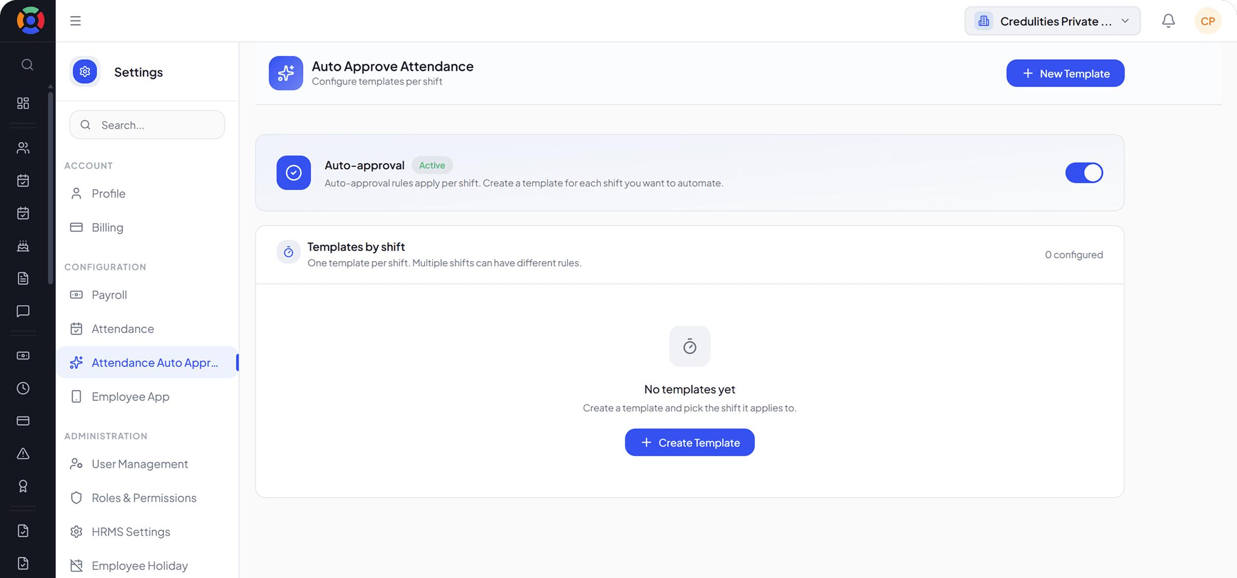Open the warning triangle icon in sidebar
Viewport: 1237px width, 578px height.
click(x=23, y=454)
